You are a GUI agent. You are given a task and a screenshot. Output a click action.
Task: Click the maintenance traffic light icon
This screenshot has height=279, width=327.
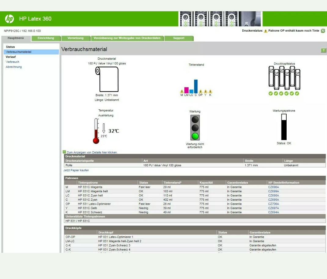(195, 128)
